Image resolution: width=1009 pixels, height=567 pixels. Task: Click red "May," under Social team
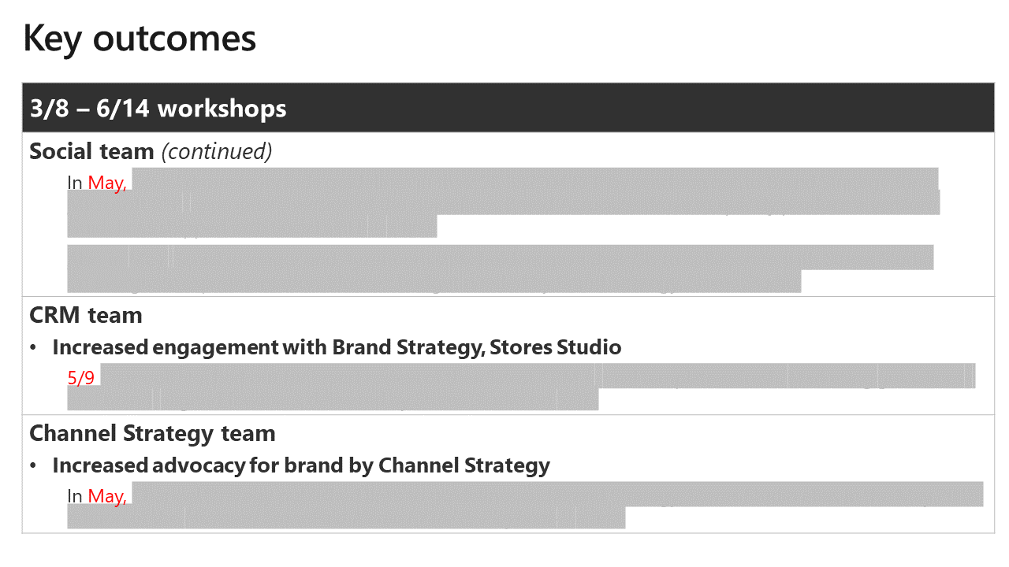click(107, 183)
